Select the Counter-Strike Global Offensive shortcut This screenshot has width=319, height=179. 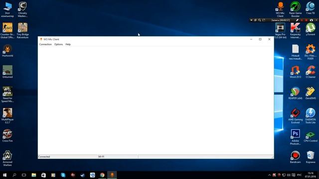click(x=7, y=30)
